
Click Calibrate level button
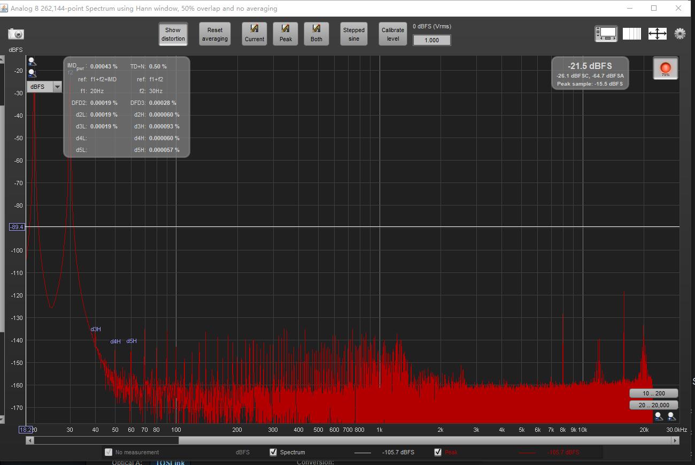click(x=393, y=34)
